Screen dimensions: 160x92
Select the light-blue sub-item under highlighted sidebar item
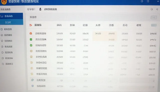(x=11, y=22)
